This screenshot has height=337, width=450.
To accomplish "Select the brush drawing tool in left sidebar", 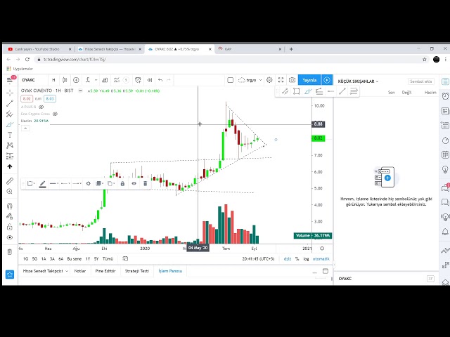I will click(10, 125).
